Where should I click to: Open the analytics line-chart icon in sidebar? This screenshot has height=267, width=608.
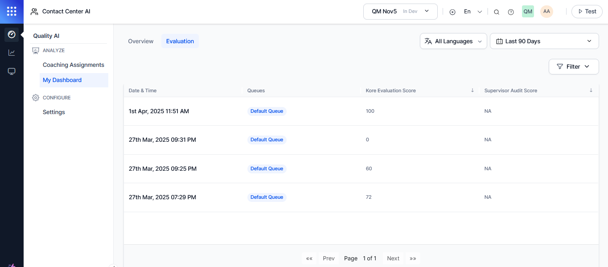(11, 52)
